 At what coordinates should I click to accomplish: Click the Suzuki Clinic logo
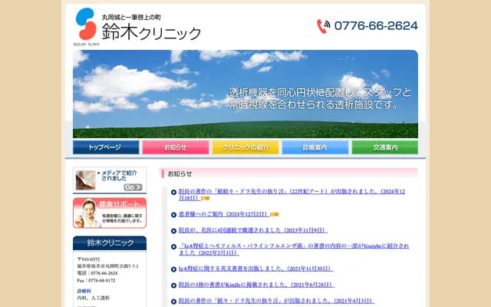(86, 27)
